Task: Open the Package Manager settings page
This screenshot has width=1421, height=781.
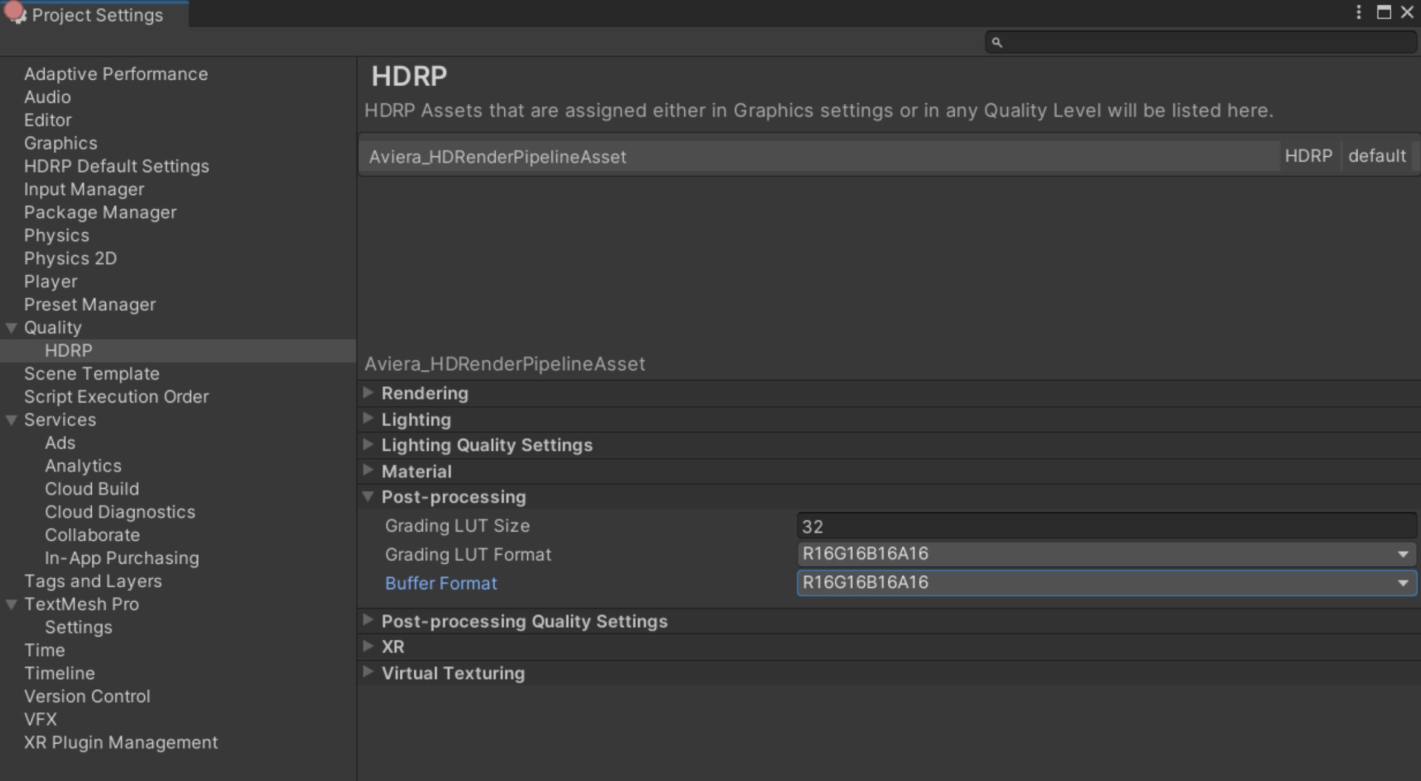Action: [100, 212]
